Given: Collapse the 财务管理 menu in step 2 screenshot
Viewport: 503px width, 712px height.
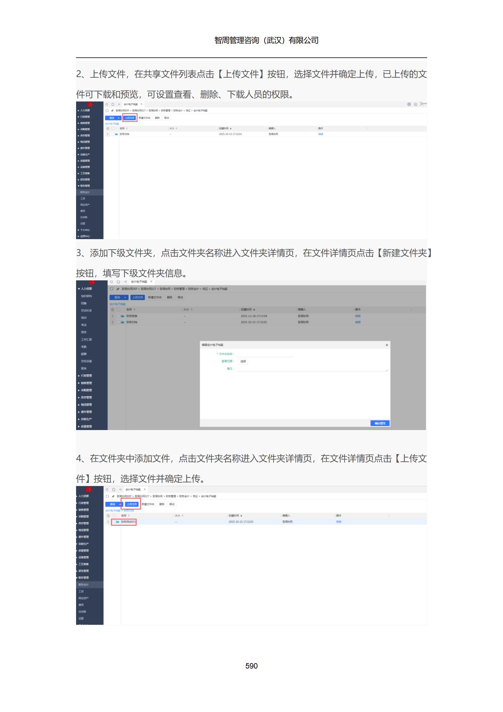Looking at the screenshot, I should [84, 186].
